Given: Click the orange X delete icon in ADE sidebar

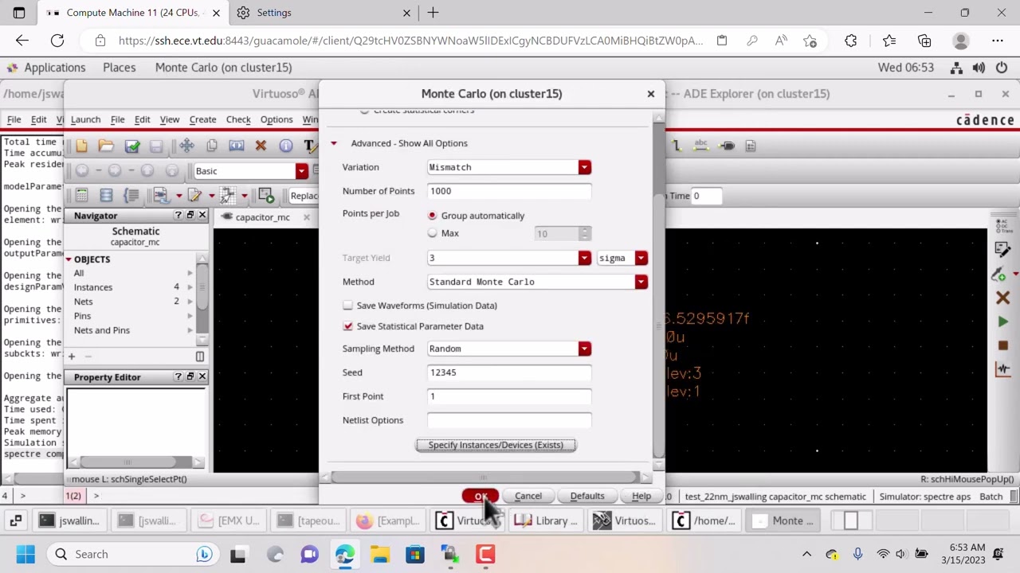Looking at the screenshot, I should point(1002,298).
